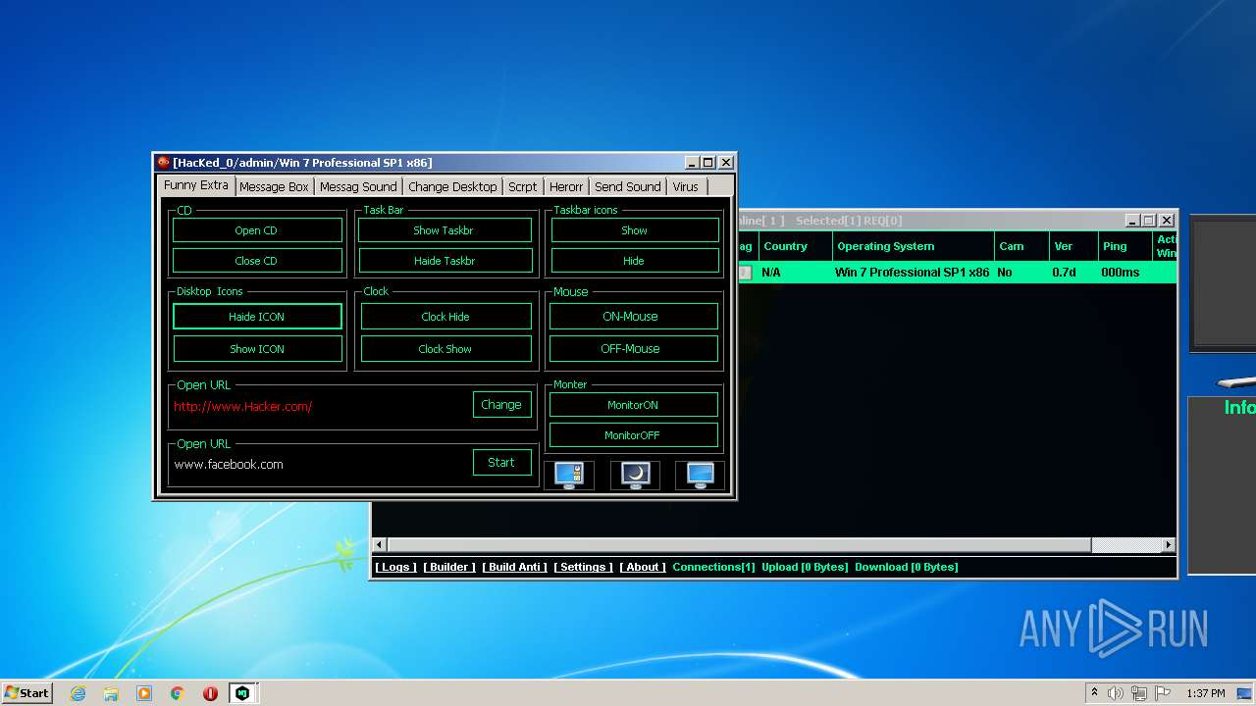The image size is (1256, 706).
Task: Open the Virus tab
Action: tap(686, 186)
